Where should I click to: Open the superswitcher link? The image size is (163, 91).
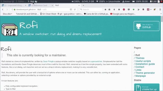96,61
